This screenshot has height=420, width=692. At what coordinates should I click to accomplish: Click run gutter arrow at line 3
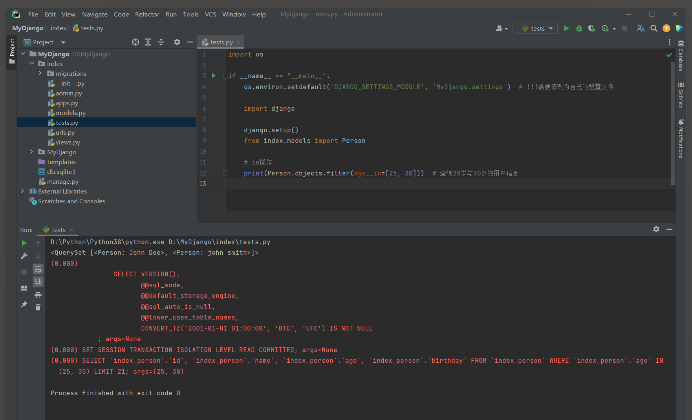coord(214,76)
